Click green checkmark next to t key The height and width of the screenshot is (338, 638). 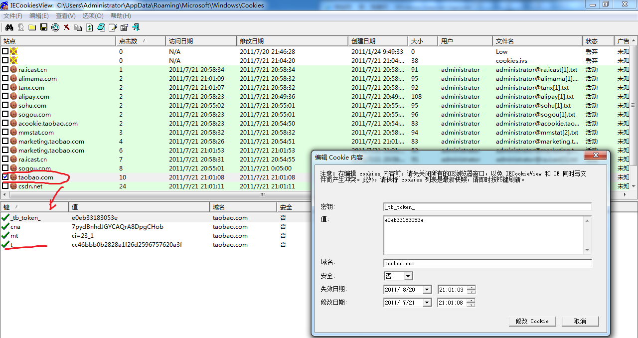click(5, 244)
